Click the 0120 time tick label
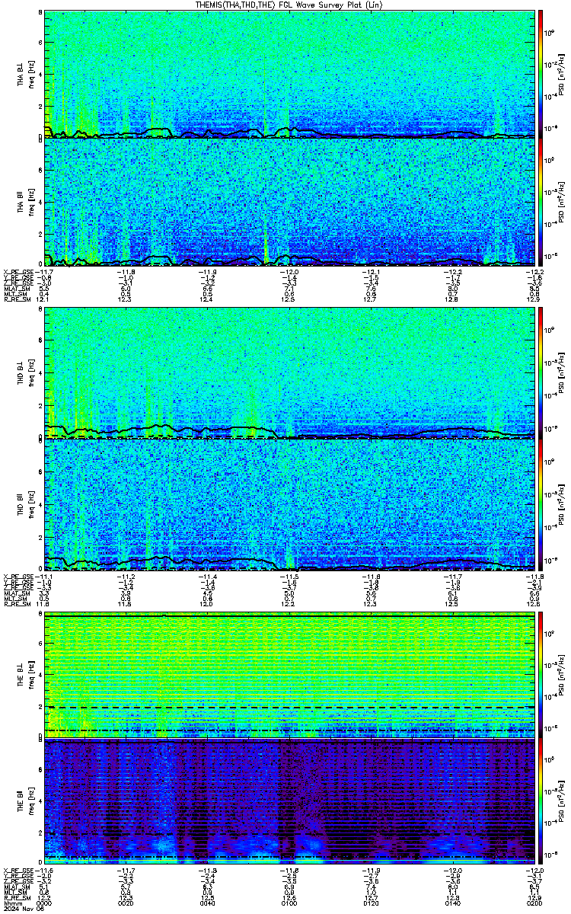The width and height of the screenshot is (571, 914). pos(372,903)
